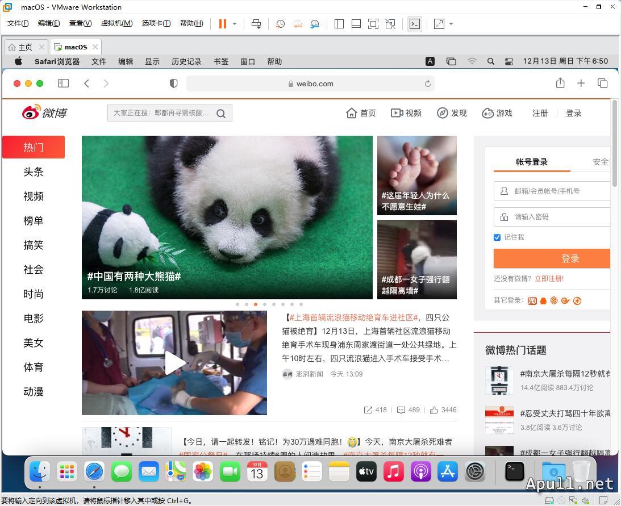
Task: Reload the page with the refresh icon
Action: pyautogui.click(x=427, y=83)
